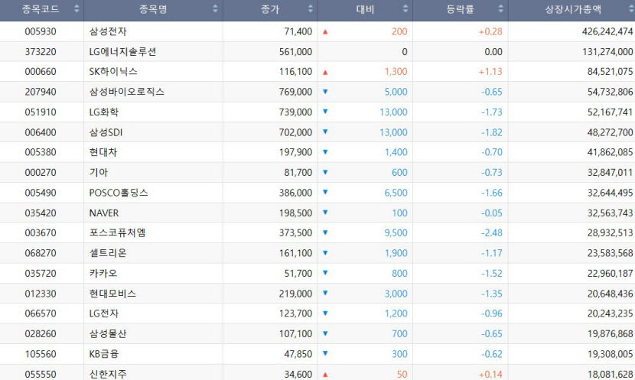The width and height of the screenshot is (635, 380).
Task: Click the 종목명 column header
Action: point(153,10)
